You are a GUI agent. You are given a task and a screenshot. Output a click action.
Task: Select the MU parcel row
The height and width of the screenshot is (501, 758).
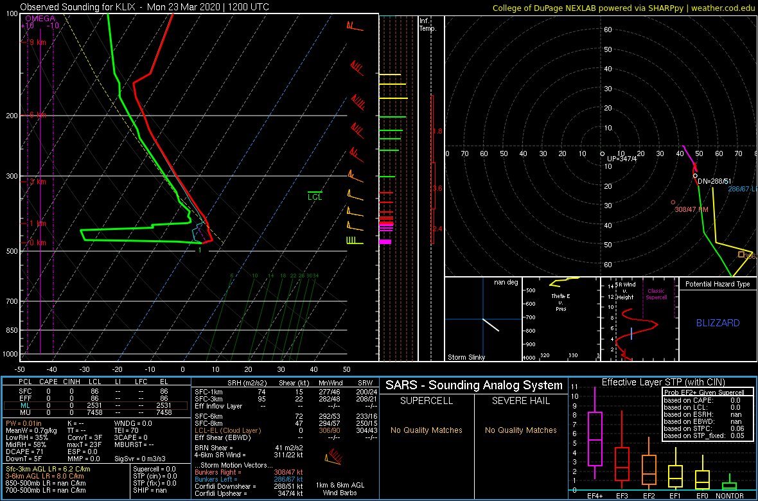95,414
